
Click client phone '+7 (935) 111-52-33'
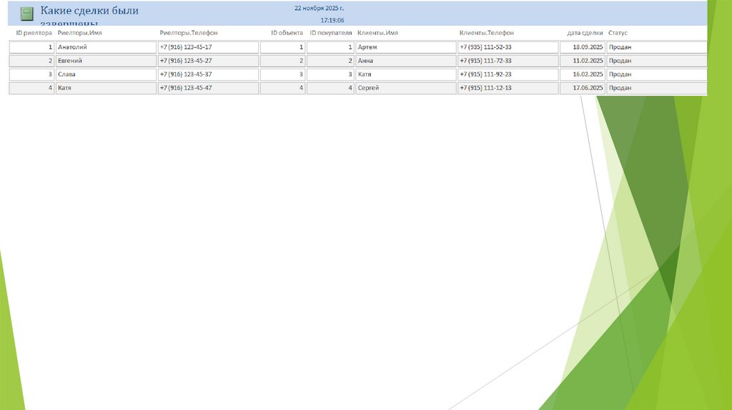pos(508,47)
